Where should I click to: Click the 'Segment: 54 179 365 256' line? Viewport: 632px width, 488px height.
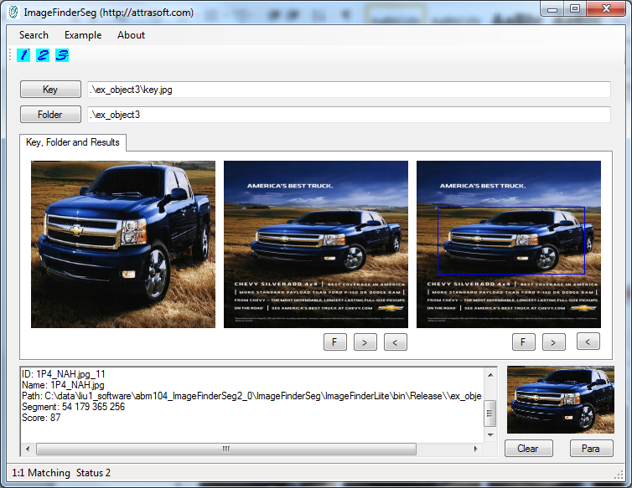click(x=74, y=407)
